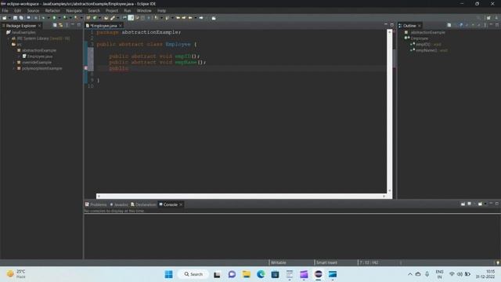Click the Save toolbar icon

click(15, 18)
